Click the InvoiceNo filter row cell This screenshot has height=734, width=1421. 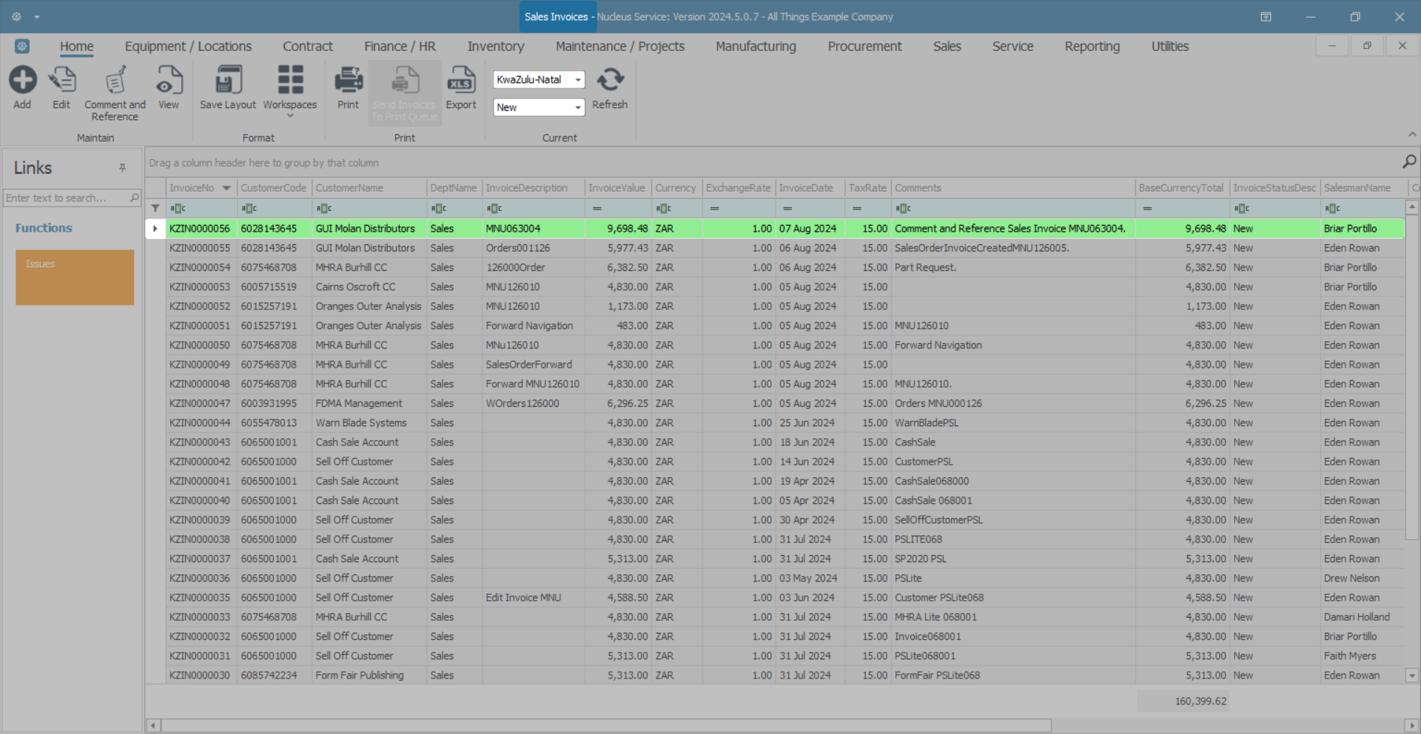click(x=201, y=209)
